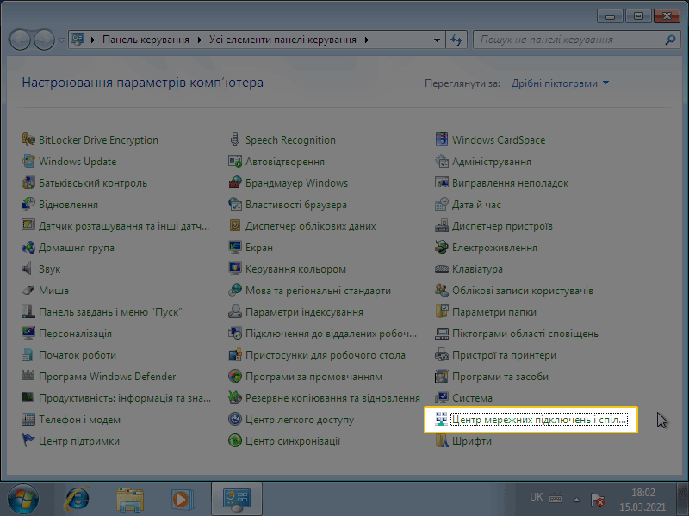
Task: Open Диспетчер пристроїв link
Action: (x=502, y=226)
